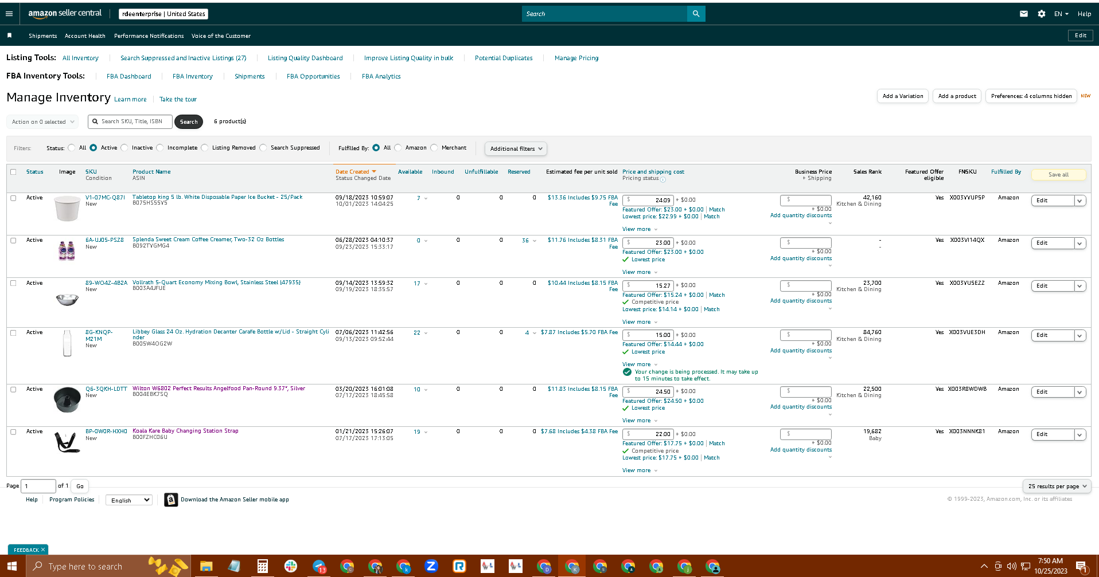
Task: Select the 'Inactive' status radio button
Action: tap(124, 148)
